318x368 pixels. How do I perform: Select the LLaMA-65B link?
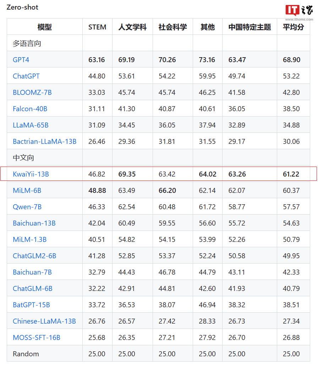tap(31, 125)
